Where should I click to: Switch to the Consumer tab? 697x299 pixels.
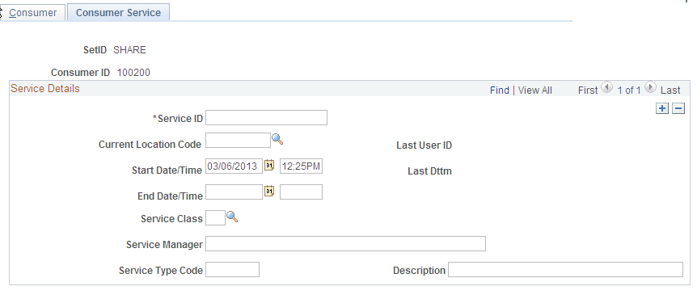[x=32, y=12]
